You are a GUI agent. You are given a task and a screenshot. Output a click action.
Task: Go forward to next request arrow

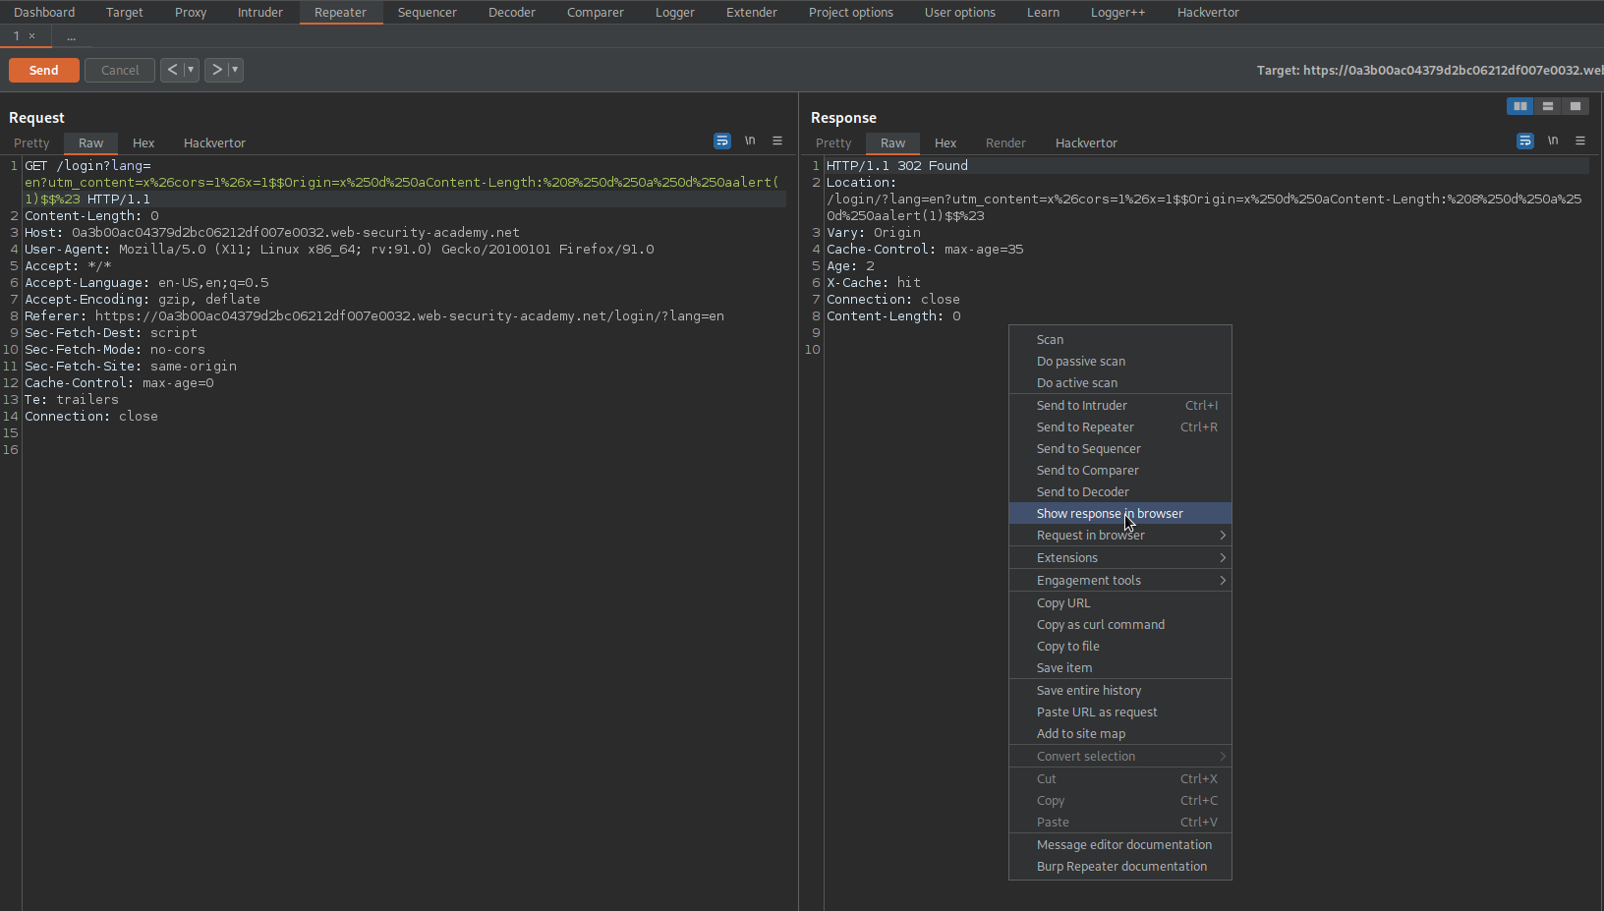point(217,70)
